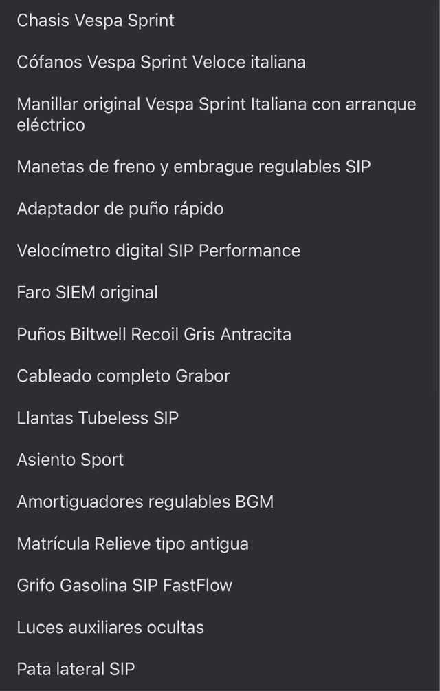Select Manillar original Vespa Sprint Italiana entry
This screenshot has height=691, width=440.
click(216, 105)
